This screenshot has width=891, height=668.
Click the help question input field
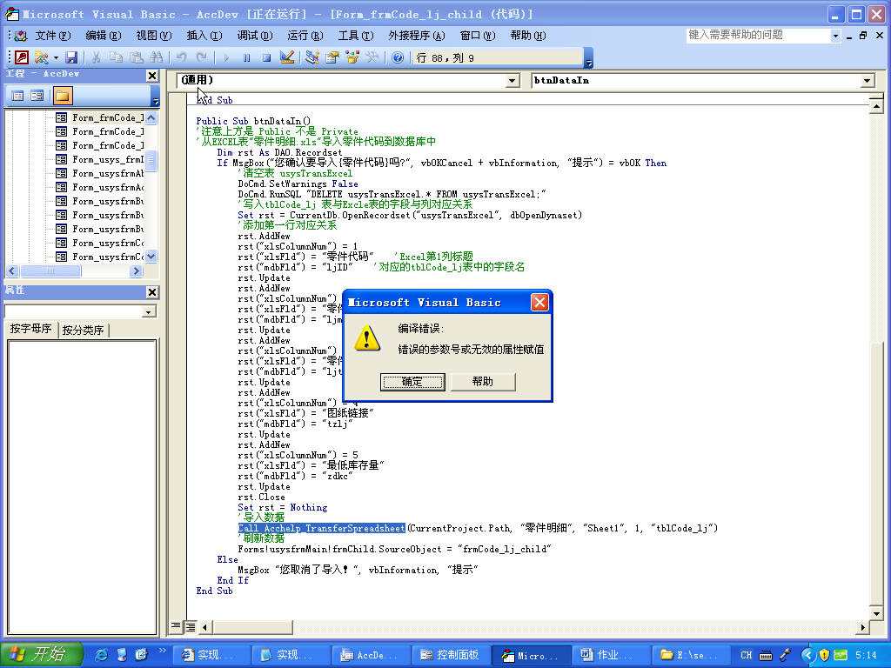758,35
